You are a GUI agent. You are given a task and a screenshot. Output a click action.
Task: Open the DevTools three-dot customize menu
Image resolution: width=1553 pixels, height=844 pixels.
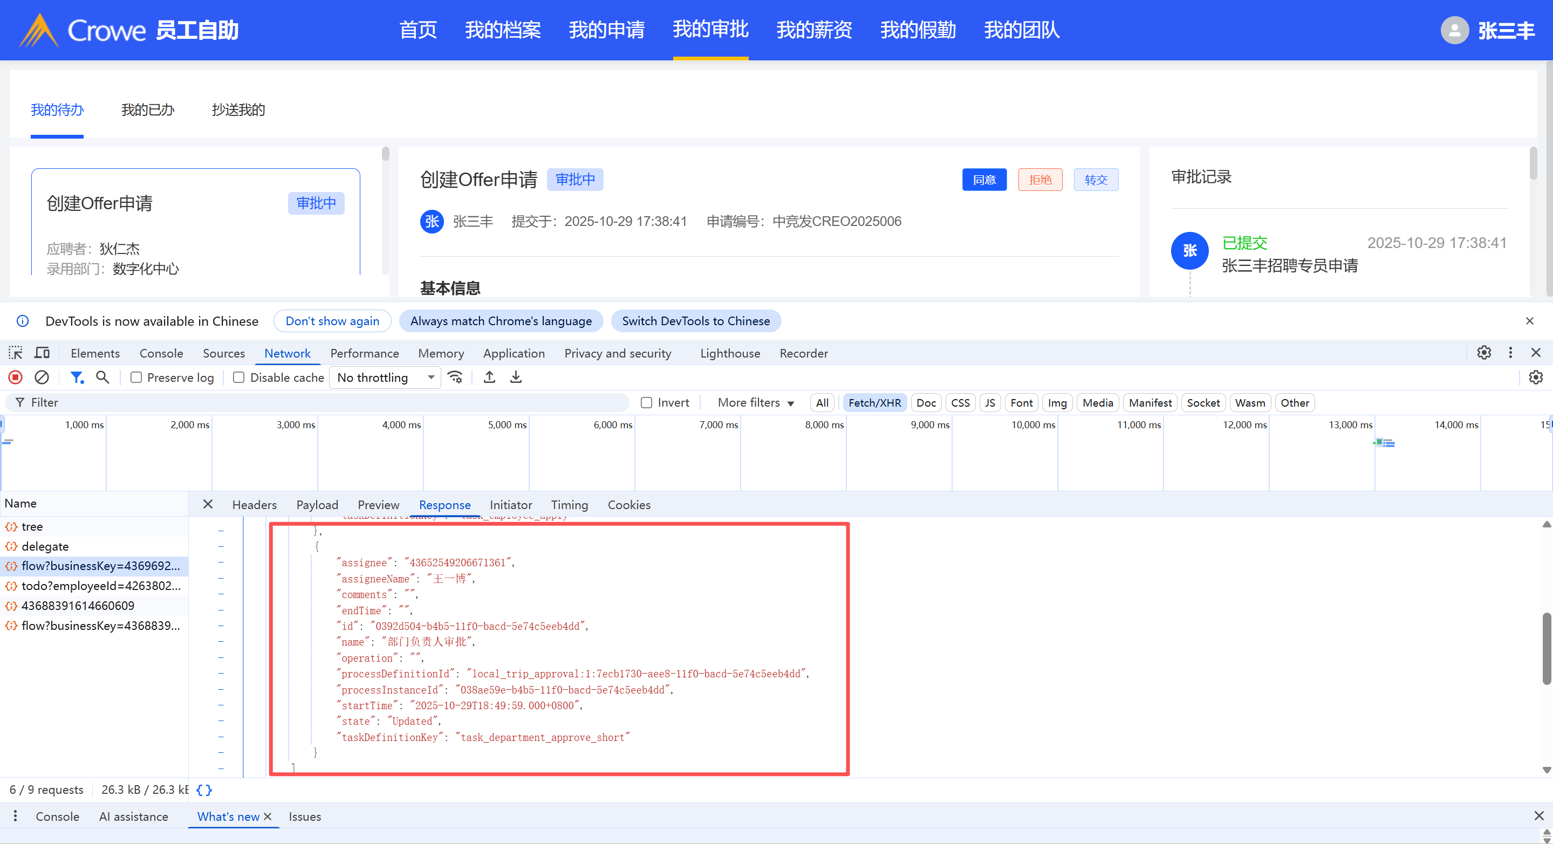(x=1510, y=353)
